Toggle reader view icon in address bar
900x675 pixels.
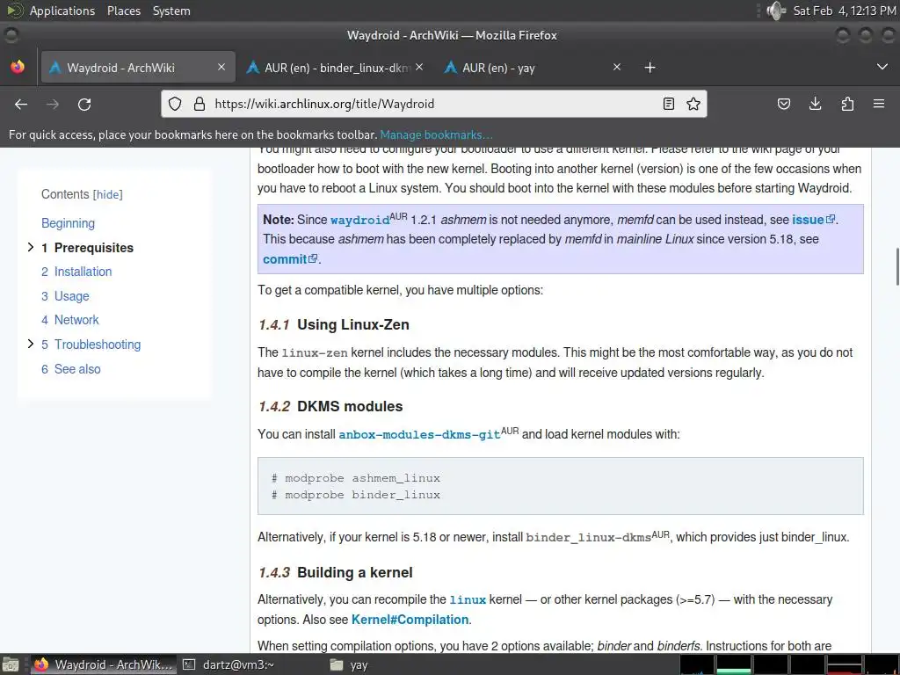[669, 104]
